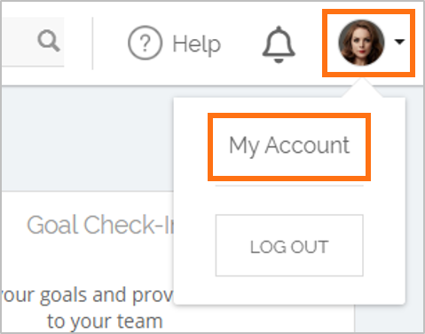Click the header bar between Help and the bell
Viewport: 425px width, 334px height.
coord(241,44)
